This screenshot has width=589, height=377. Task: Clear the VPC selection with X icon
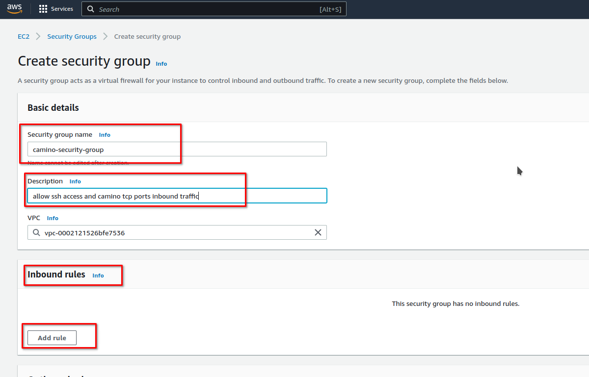(318, 232)
